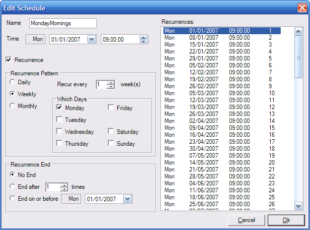Viewport: 310px width, 230px height.
Task: Enable the Sunday checkbox
Action: 111,143
